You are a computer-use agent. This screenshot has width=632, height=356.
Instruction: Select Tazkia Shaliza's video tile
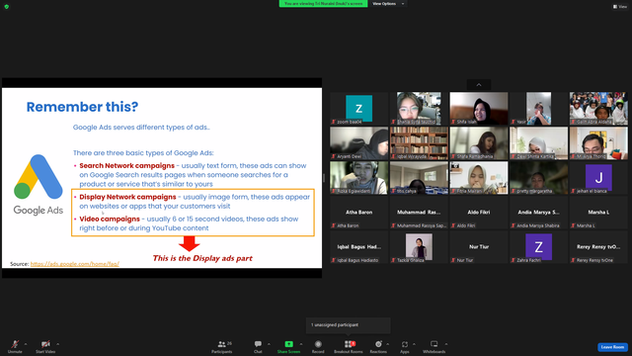pyautogui.click(x=419, y=247)
